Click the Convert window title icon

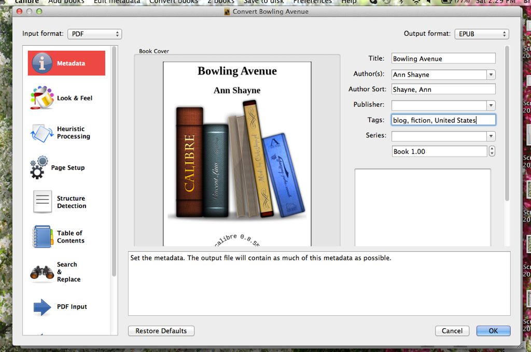227,12
